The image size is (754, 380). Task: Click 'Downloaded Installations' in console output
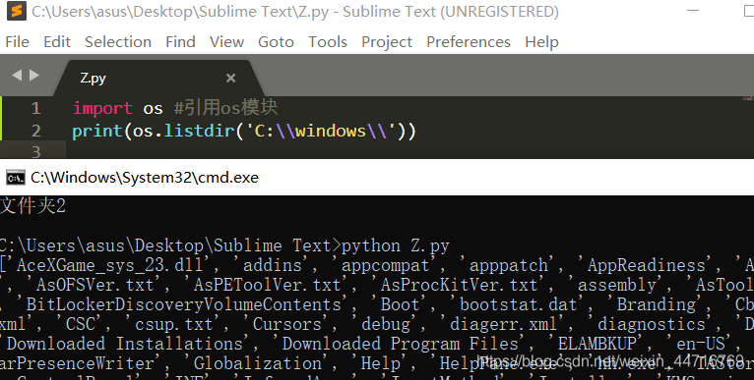pos(125,344)
